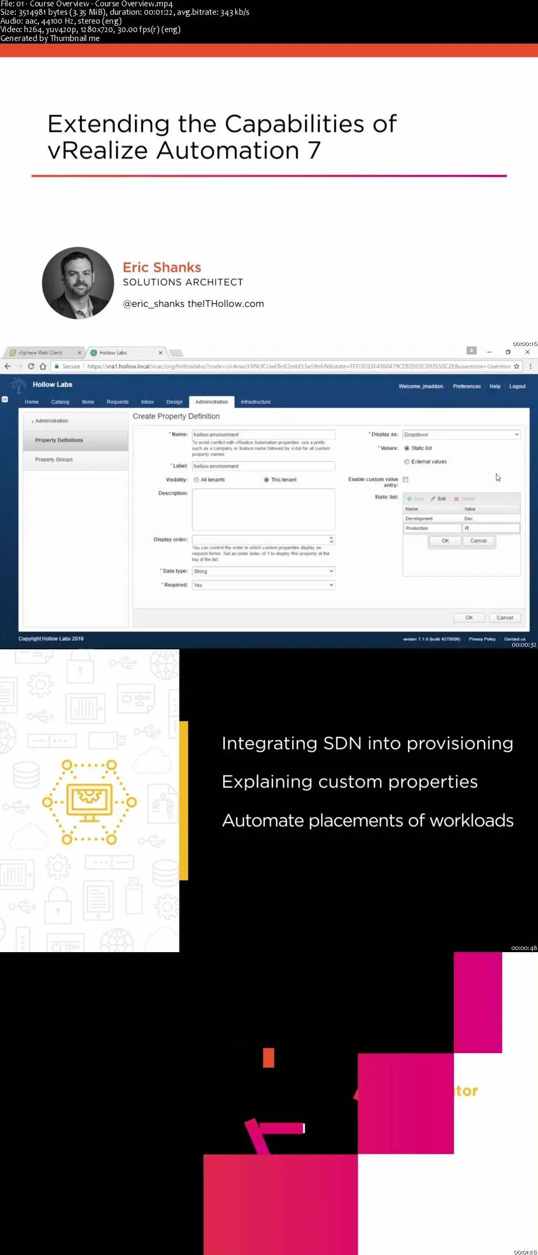Select the All tenants radio button
Screen dimensions: 538x1255
(196, 480)
